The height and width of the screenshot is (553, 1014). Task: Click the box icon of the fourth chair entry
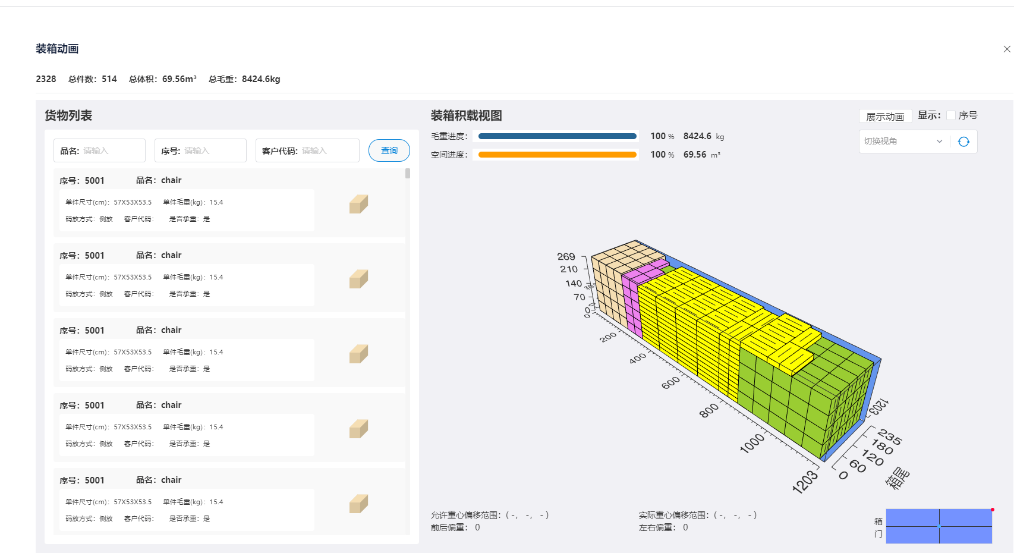[358, 428]
